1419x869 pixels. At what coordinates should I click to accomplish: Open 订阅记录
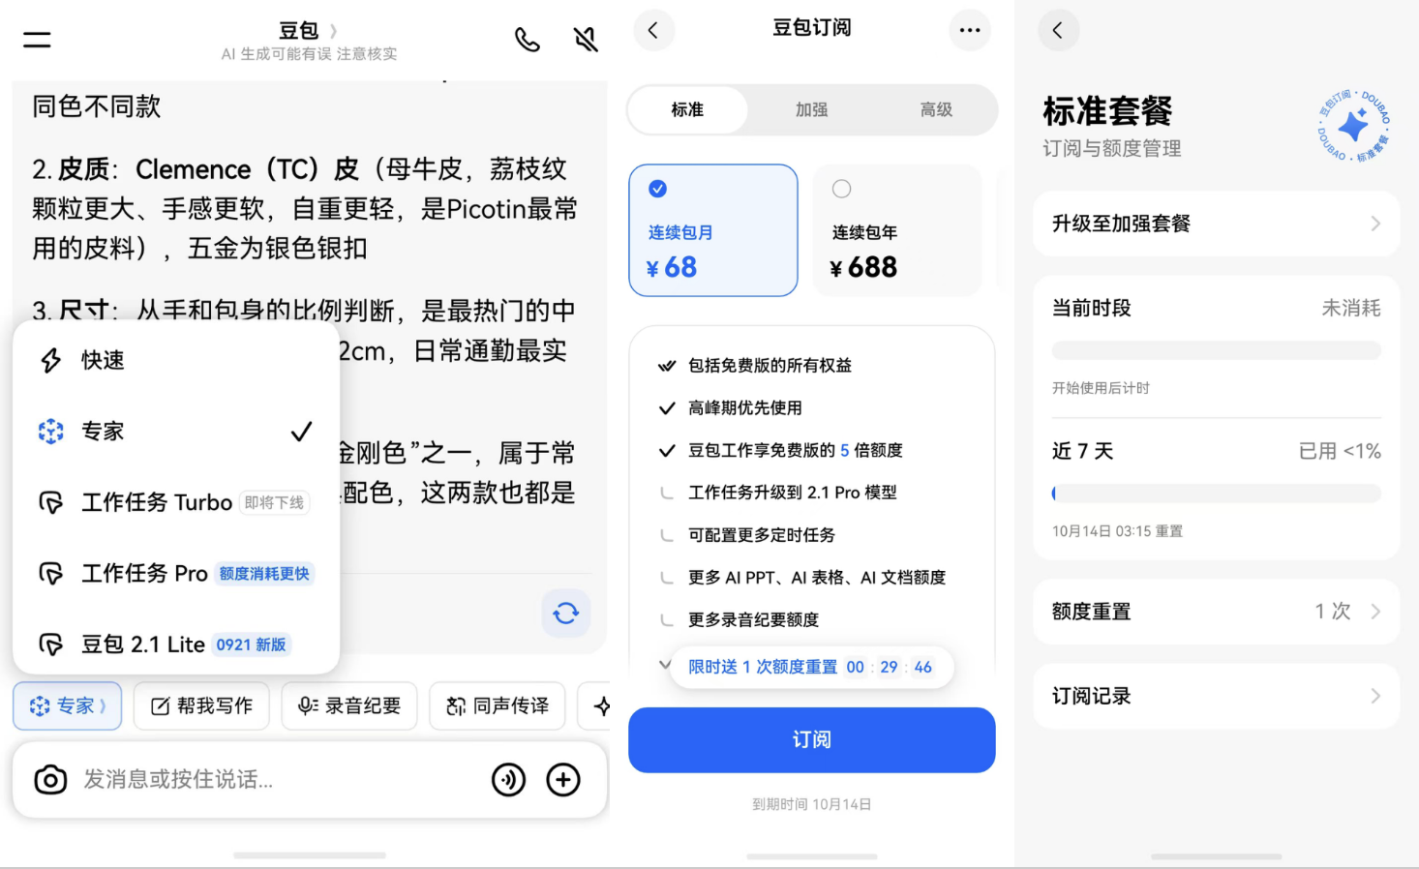click(1217, 696)
